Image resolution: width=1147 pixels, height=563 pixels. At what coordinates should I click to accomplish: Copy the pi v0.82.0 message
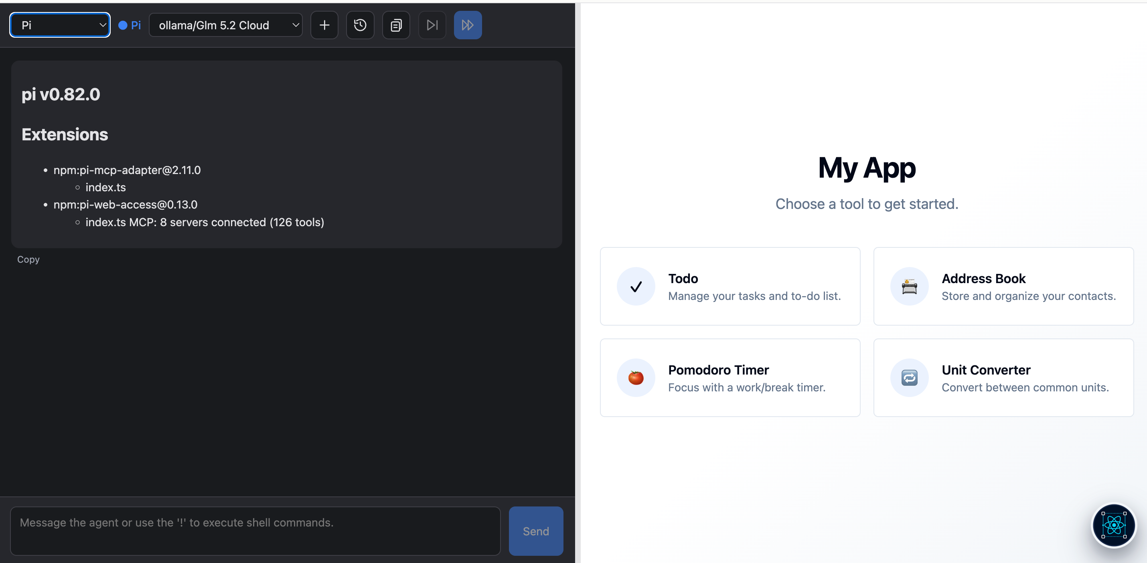click(x=28, y=259)
